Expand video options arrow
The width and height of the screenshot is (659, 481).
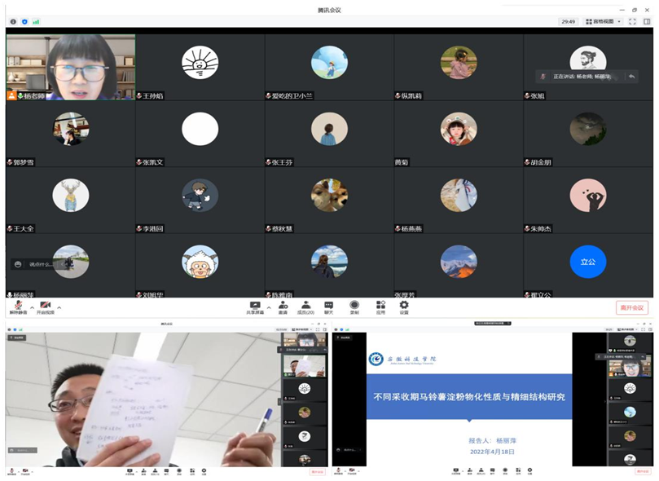pyautogui.click(x=59, y=308)
